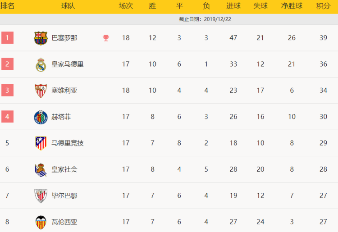Sort table by 进球 column header
The image size is (338, 232).
[x=233, y=6]
